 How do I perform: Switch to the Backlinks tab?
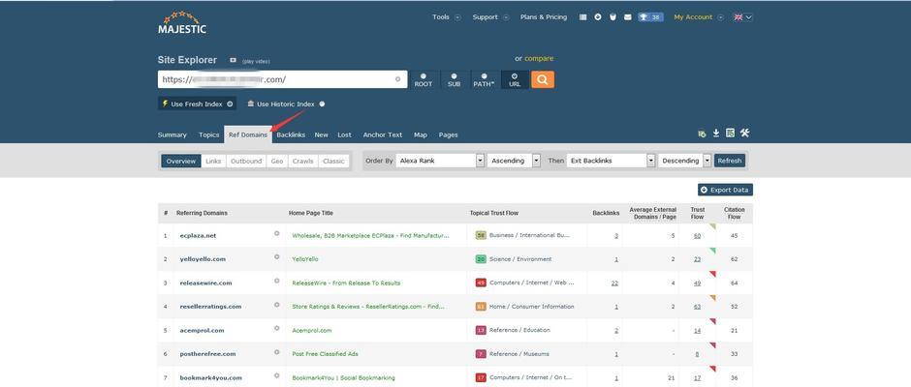tap(291, 134)
